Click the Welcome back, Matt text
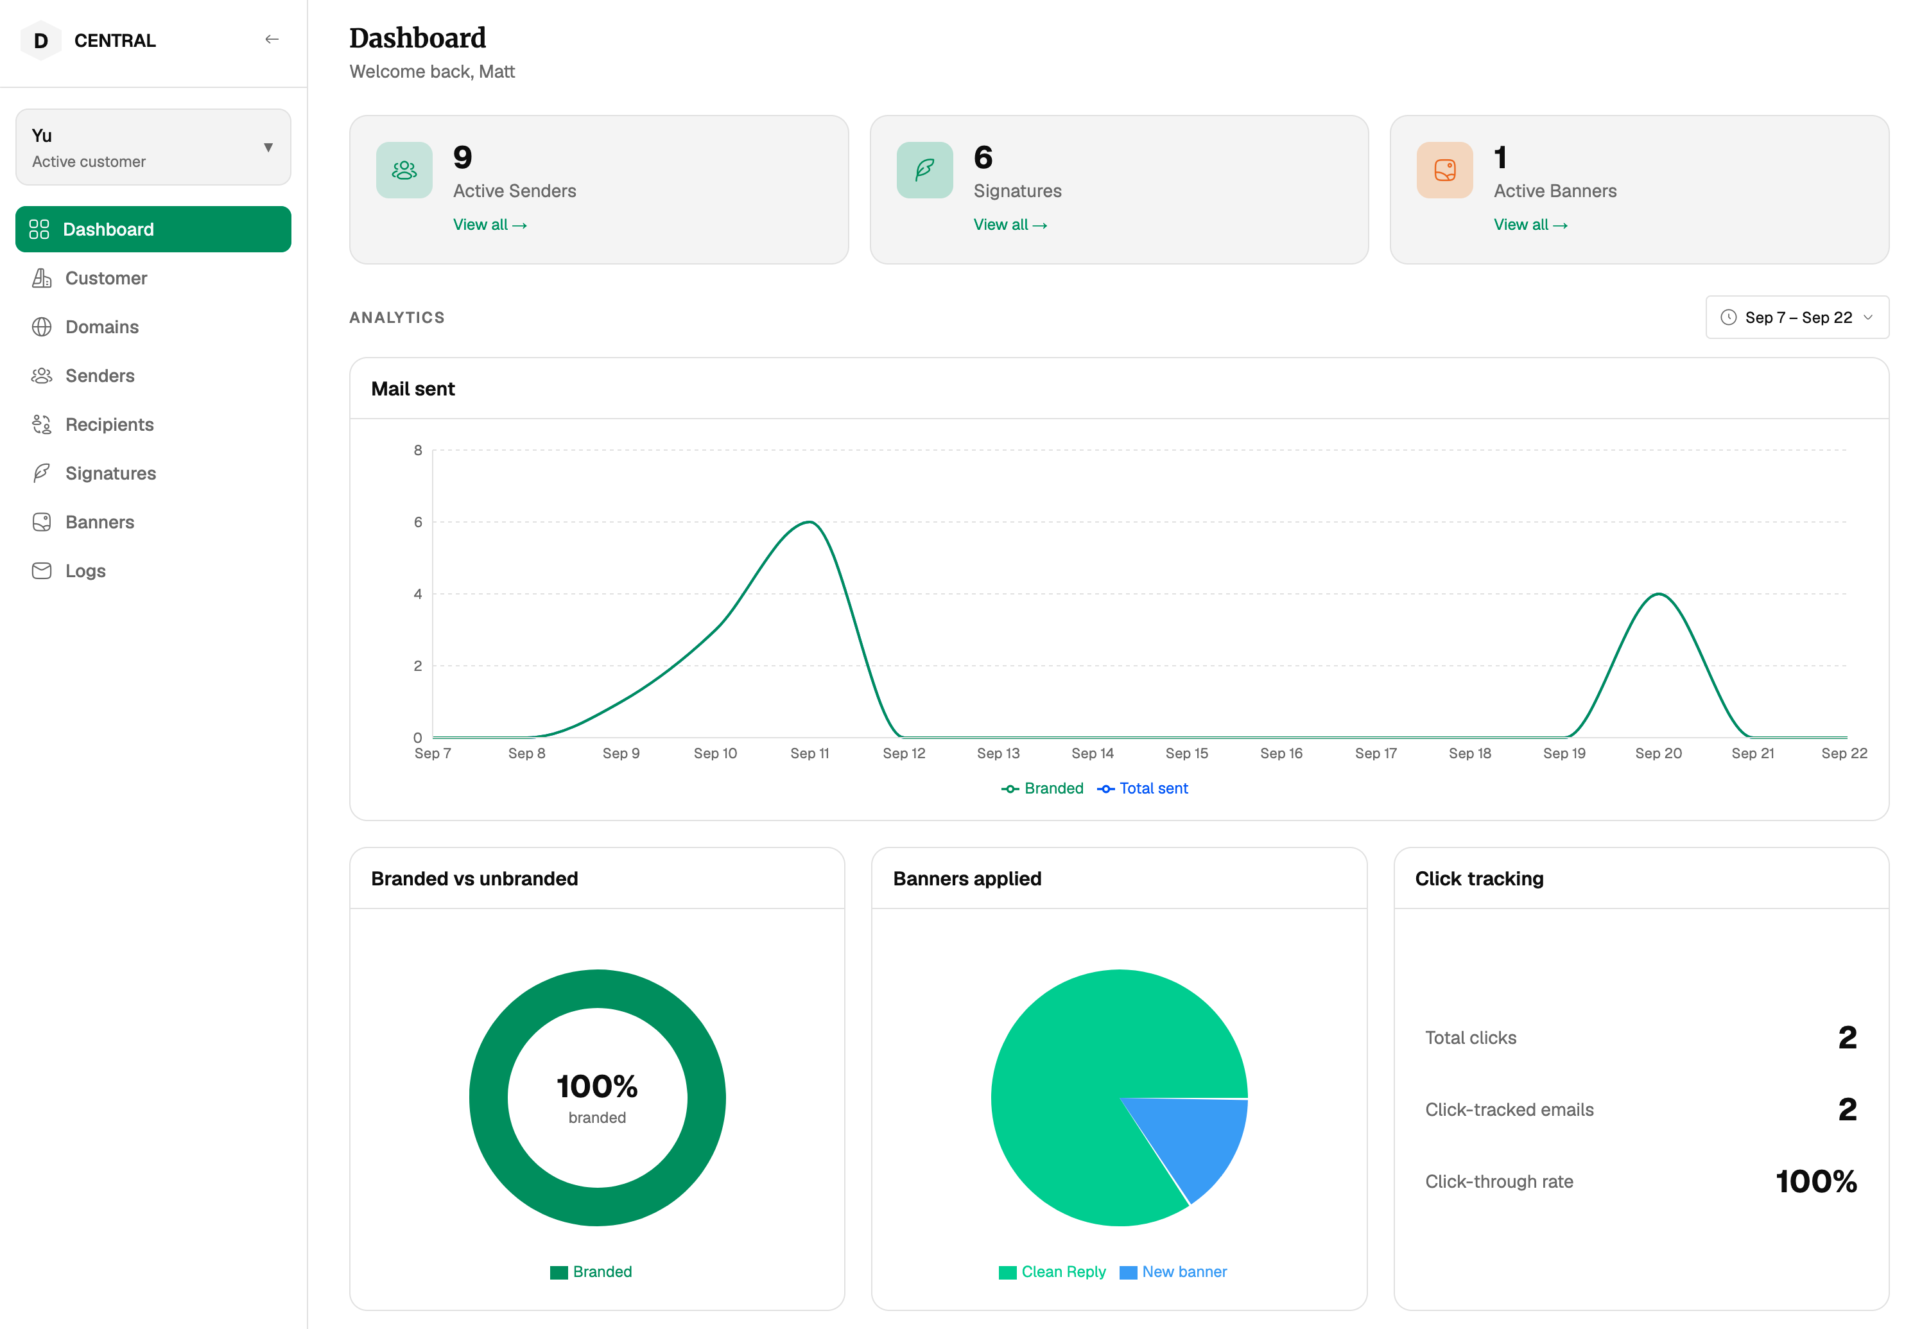The height and width of the screenshot is (1329, 1922). point(432,72)
